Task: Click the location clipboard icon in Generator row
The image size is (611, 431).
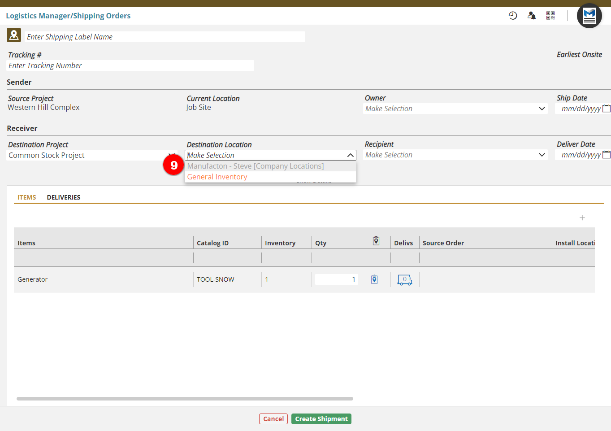Action: pyautogui.click(x=374, y=279)
